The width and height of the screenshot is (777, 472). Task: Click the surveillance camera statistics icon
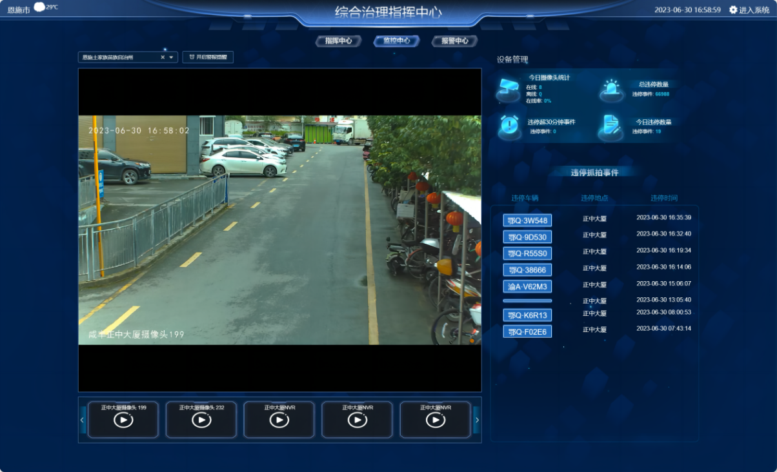tap(508, 90)
